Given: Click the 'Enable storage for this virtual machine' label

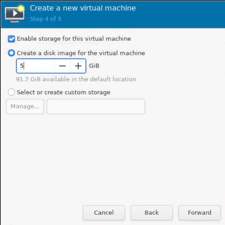Looking at the screenshot, I should click(74, 39).
